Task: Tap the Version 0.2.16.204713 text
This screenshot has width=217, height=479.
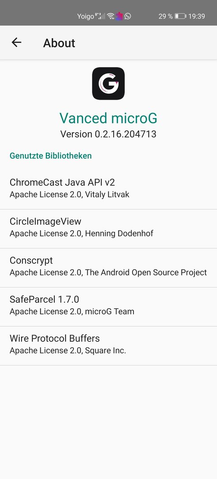Action: click(x=108, y=134)
